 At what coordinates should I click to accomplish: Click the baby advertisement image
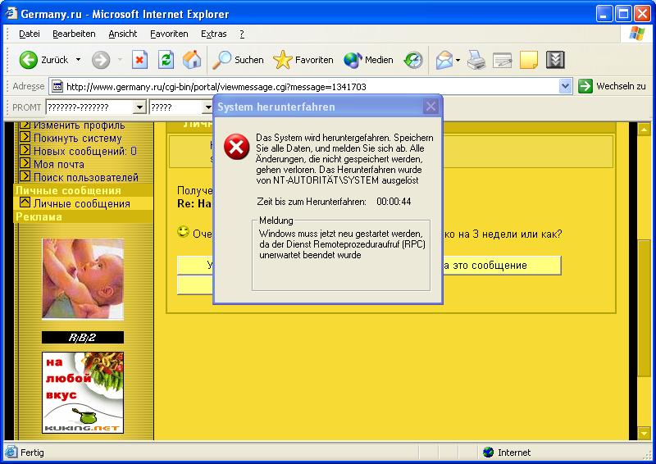coord(83,279)
